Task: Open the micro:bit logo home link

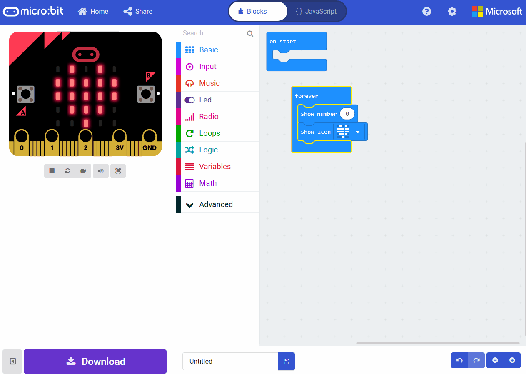Action: tap(33, 11)
